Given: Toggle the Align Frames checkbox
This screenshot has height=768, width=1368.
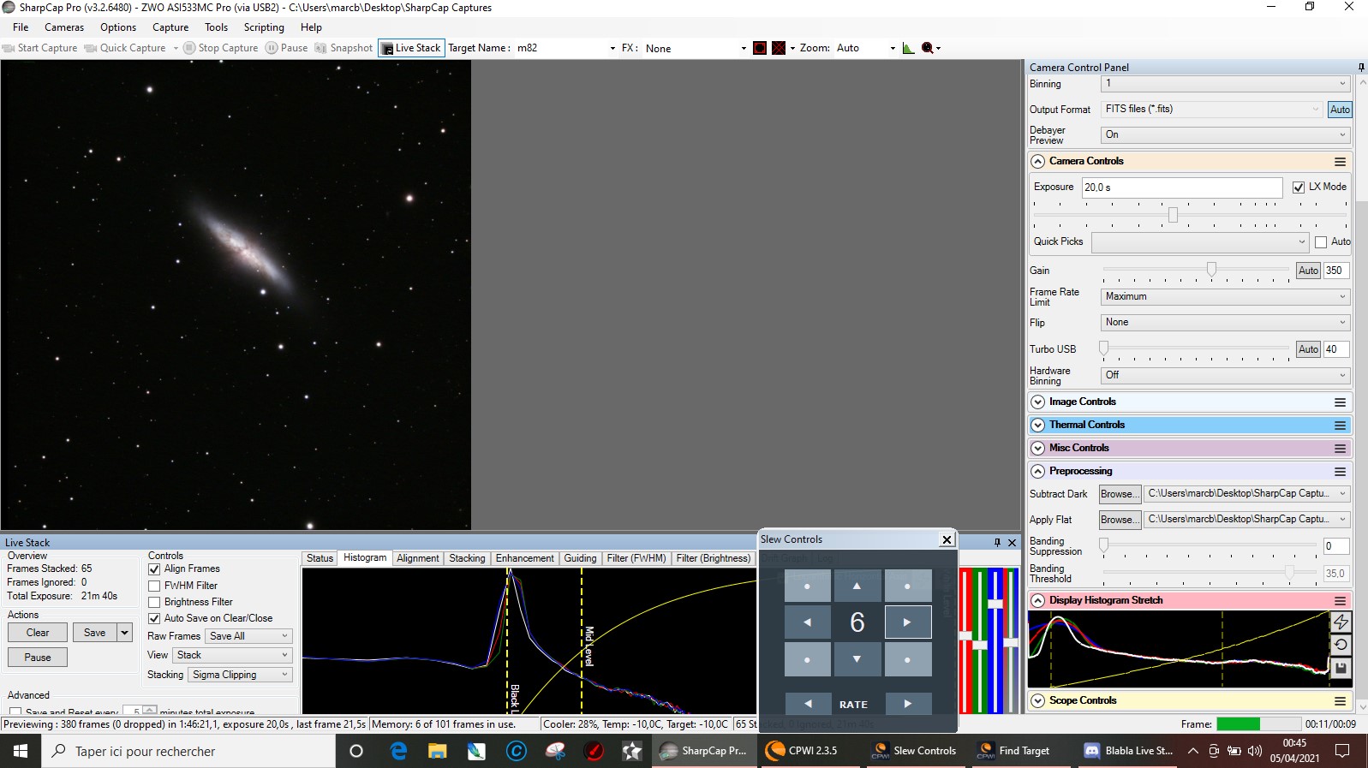Looking at the screenshot, I should 155,569.
